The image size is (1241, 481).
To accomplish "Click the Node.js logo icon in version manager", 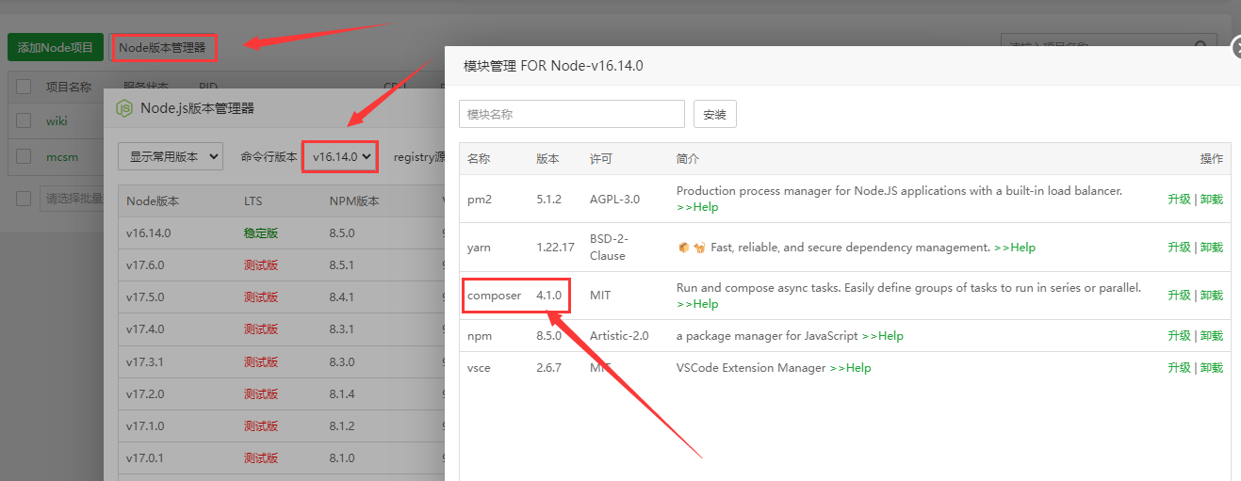I will pyautogui.click(x=124, y=108).
